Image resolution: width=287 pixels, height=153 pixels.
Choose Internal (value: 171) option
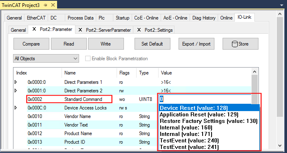(209, 134)
